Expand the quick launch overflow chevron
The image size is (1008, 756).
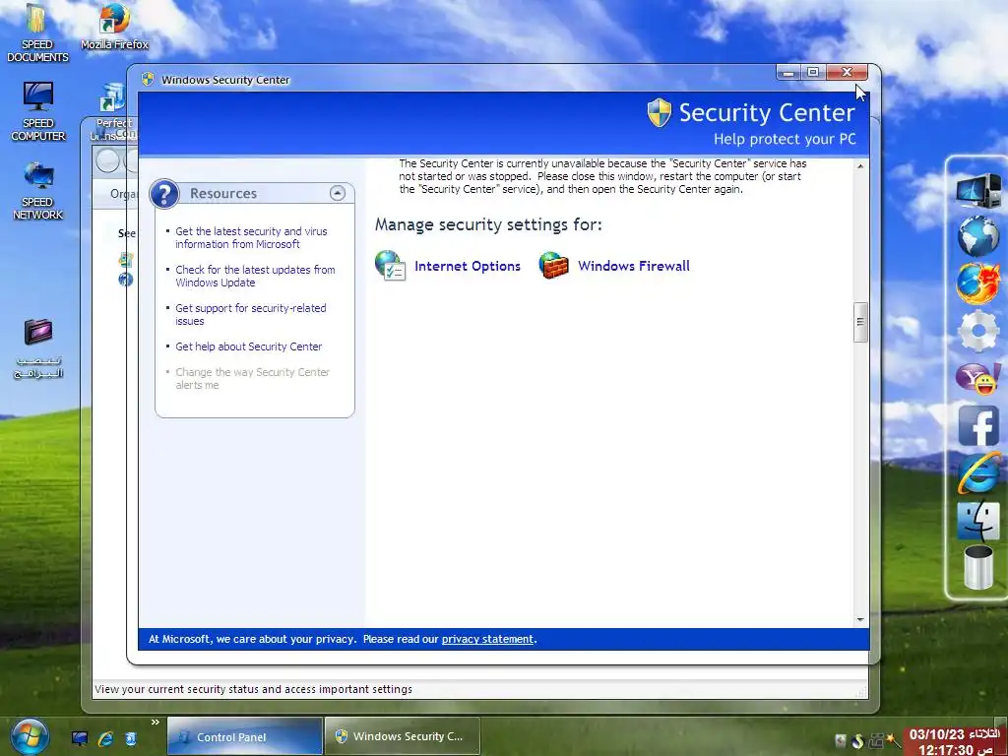(x=155, y=723)
